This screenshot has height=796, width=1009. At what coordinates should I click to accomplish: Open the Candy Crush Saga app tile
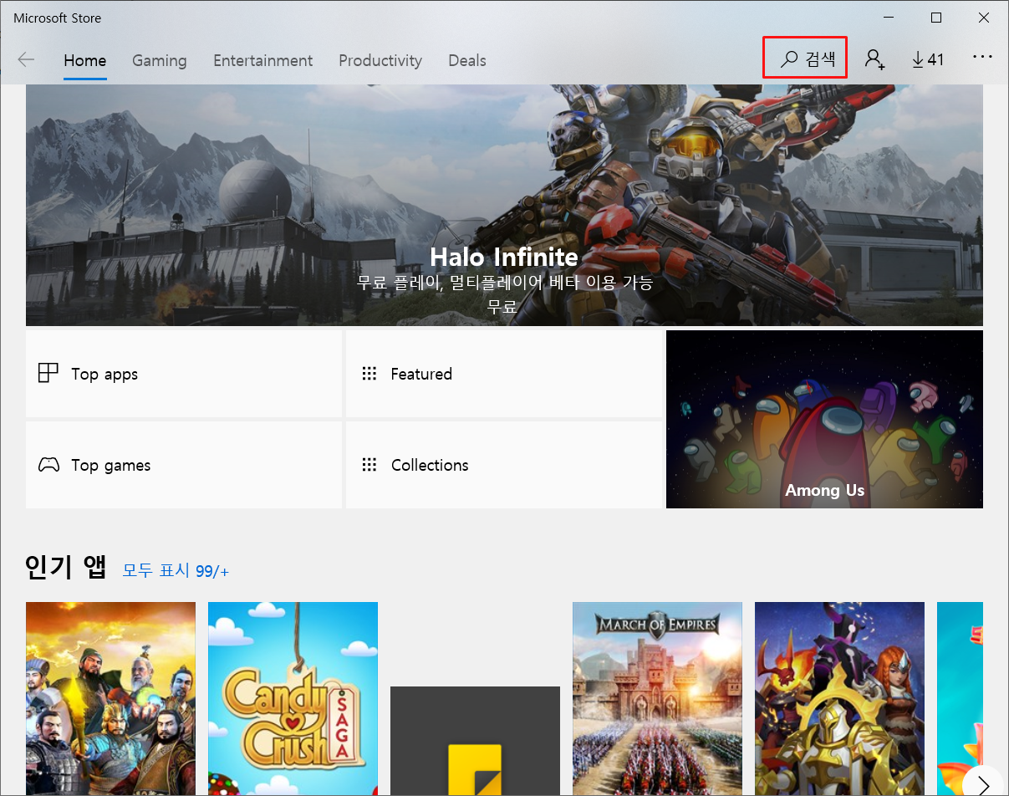293,699
